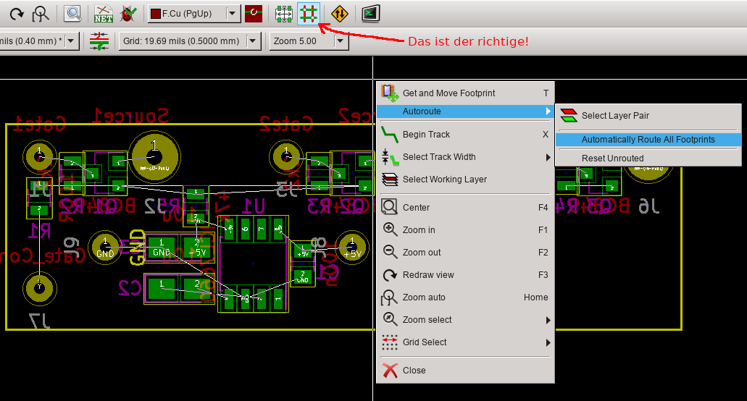
Task: Click the J6 reference label
Action: click(x=649, y=206)
